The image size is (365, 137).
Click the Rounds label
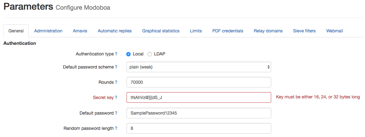click(106, 82)
